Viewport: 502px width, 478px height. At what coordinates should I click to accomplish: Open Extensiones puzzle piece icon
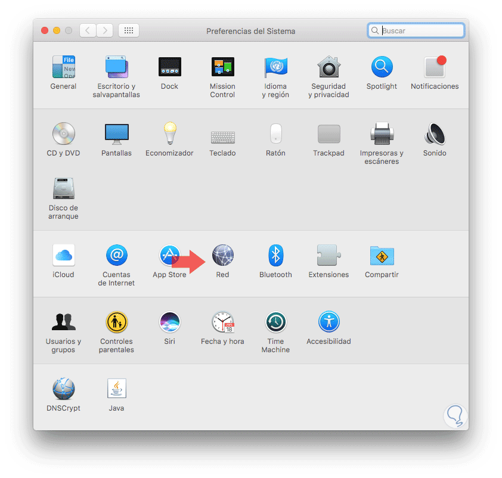point(329,255)
